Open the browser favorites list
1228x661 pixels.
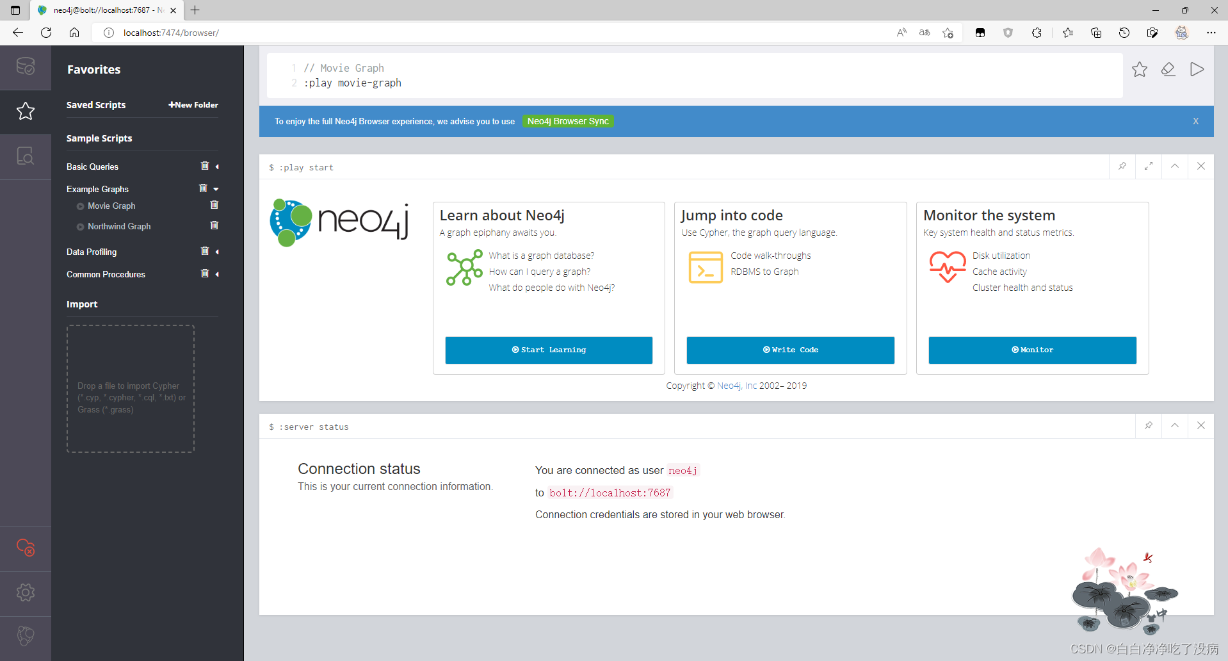pyautogui.click(x=1068, y=33)
